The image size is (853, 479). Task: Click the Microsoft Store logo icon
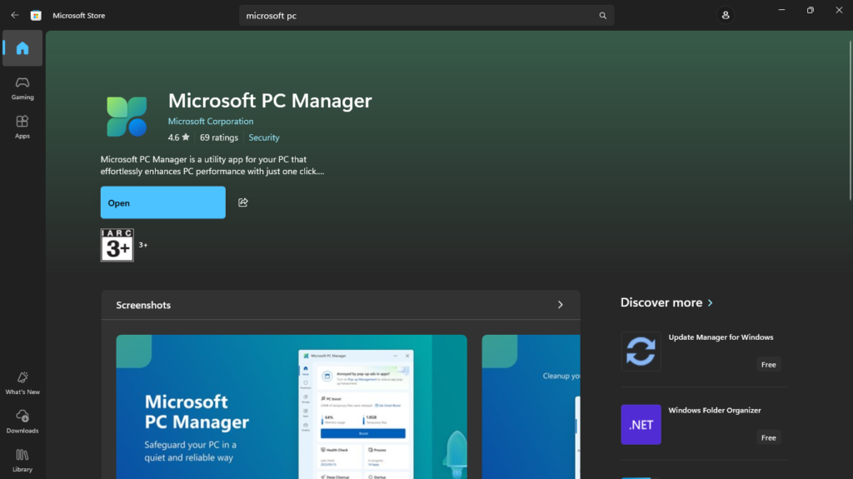pos(36,15)
